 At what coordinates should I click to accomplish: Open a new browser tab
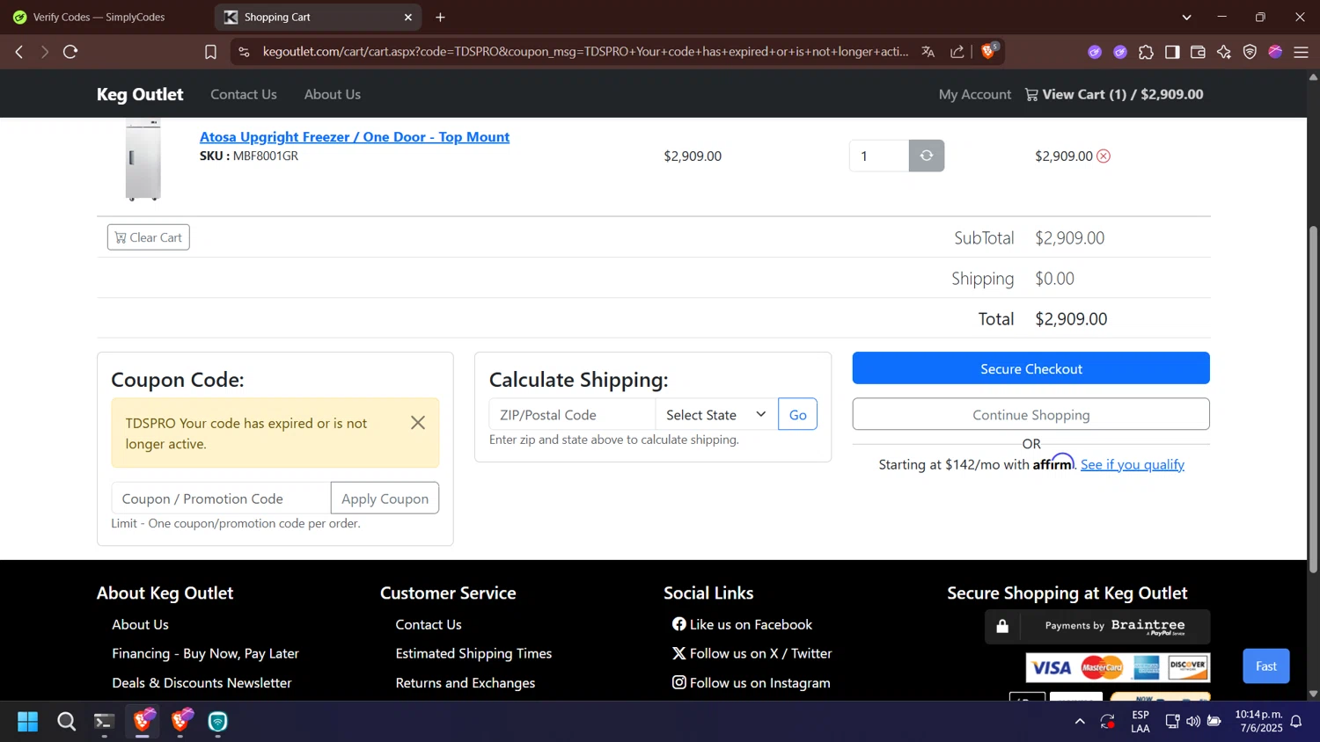440,17
